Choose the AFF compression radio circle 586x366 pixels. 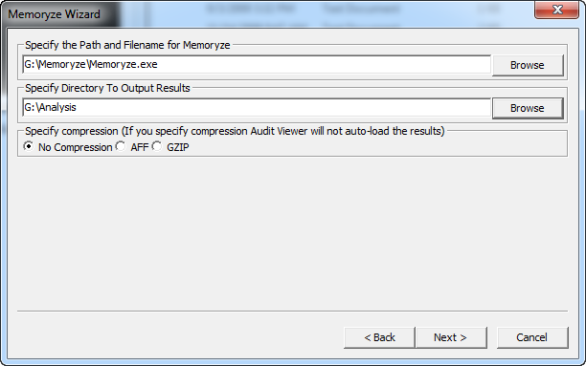coord(121,146)
